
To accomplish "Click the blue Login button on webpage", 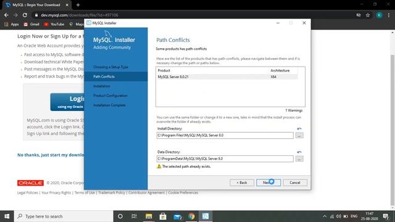I will (67, 102).
